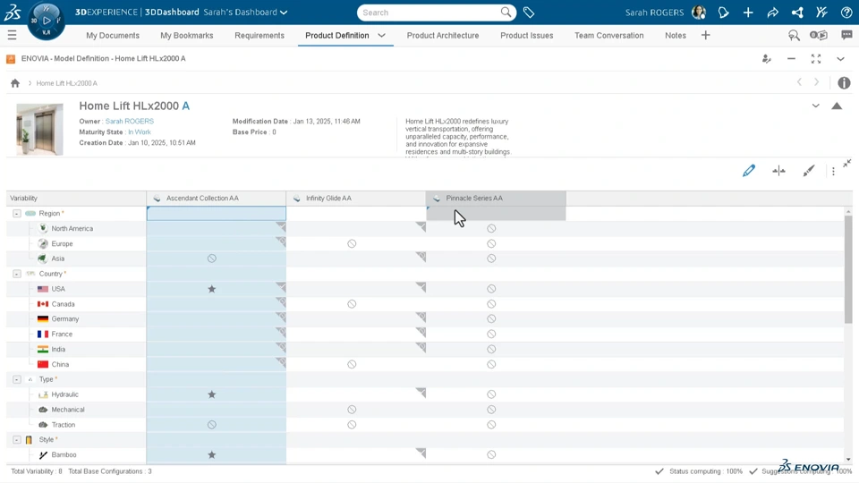Click the shrink arrows icon above toolbar
This screenshot has height=483, width=859.
point(847,163)
